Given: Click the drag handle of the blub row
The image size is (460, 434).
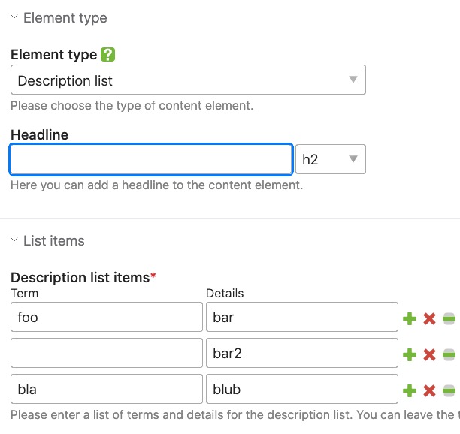Looking at the screenshot, I should (449, 391).
